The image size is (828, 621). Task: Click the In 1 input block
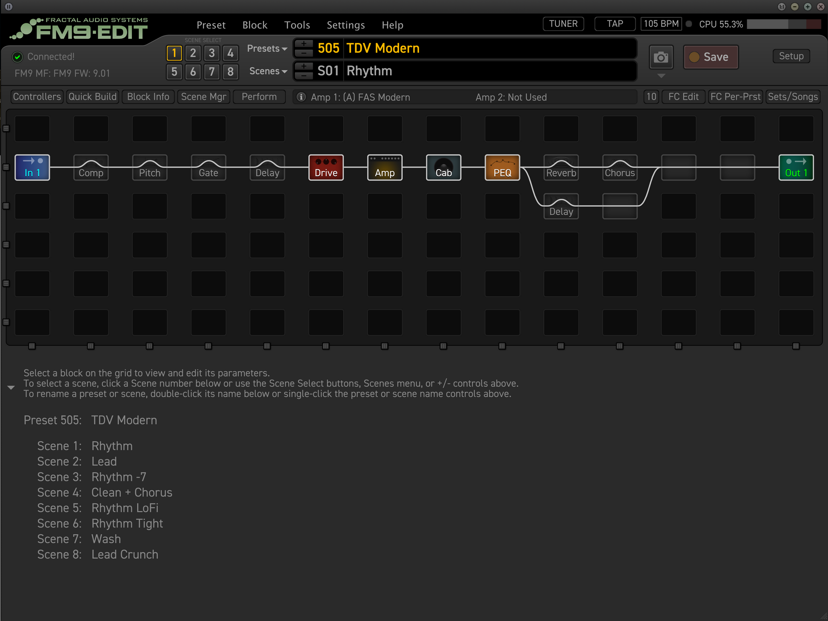coord(32,167)
